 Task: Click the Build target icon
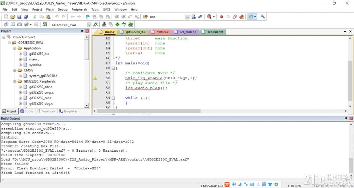[13, 24]
